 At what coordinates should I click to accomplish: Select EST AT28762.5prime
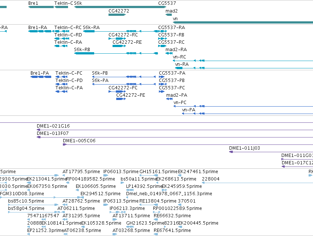[81, 201]
